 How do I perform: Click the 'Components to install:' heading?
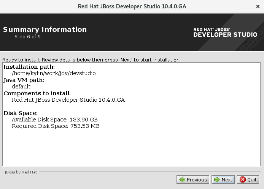(x=37, y=93)
